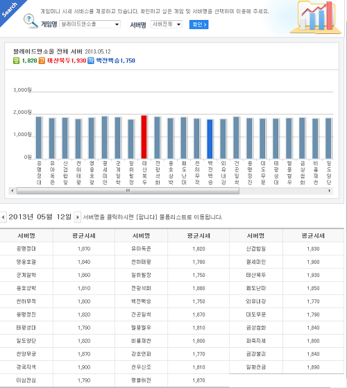
Task: Click the 1,880 price next to 전광석화
Action: click(199, 288)
